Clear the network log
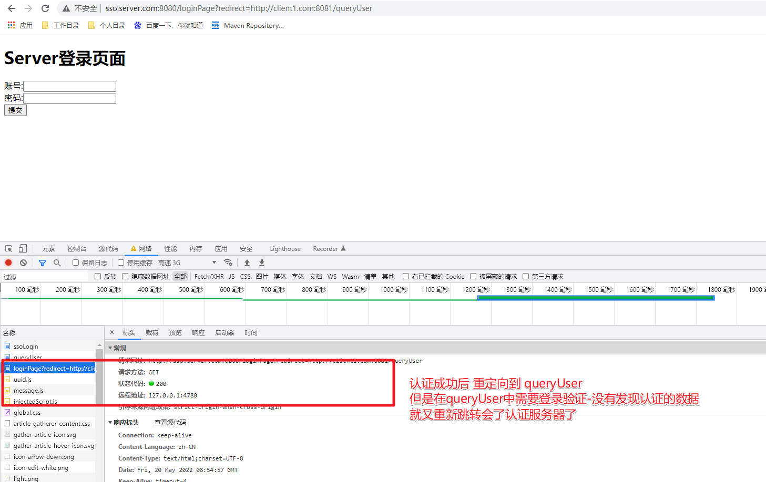Image resolution: width=766 pixels, height=482 pixels. 23,263
